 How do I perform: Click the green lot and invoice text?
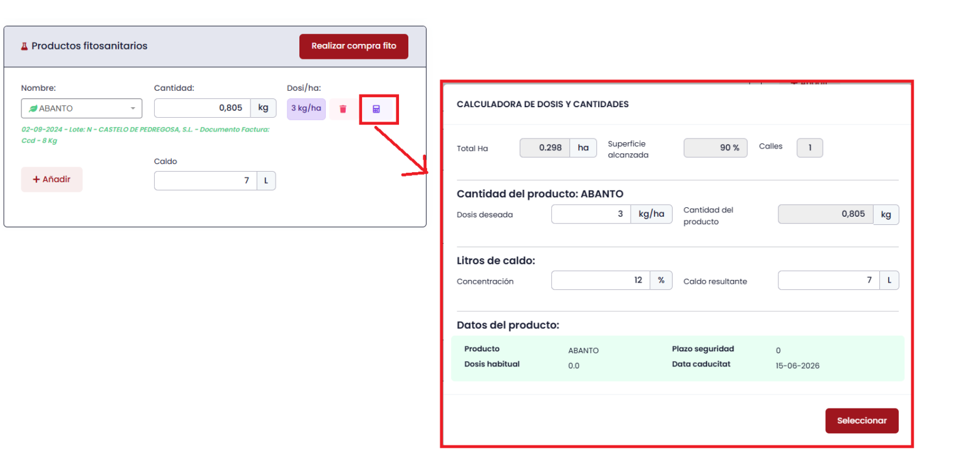click(x=145, y=135)
